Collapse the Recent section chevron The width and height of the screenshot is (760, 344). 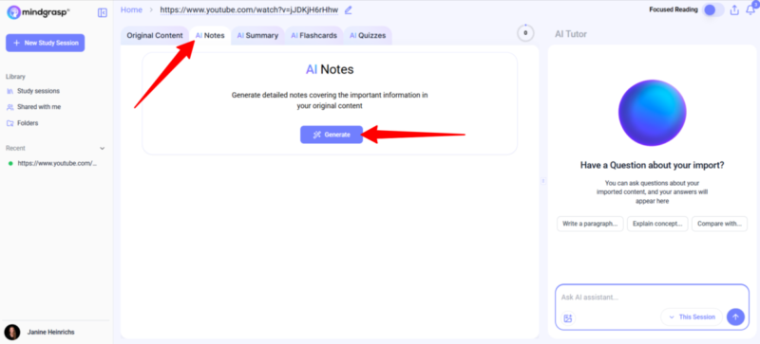click(102, 148)
